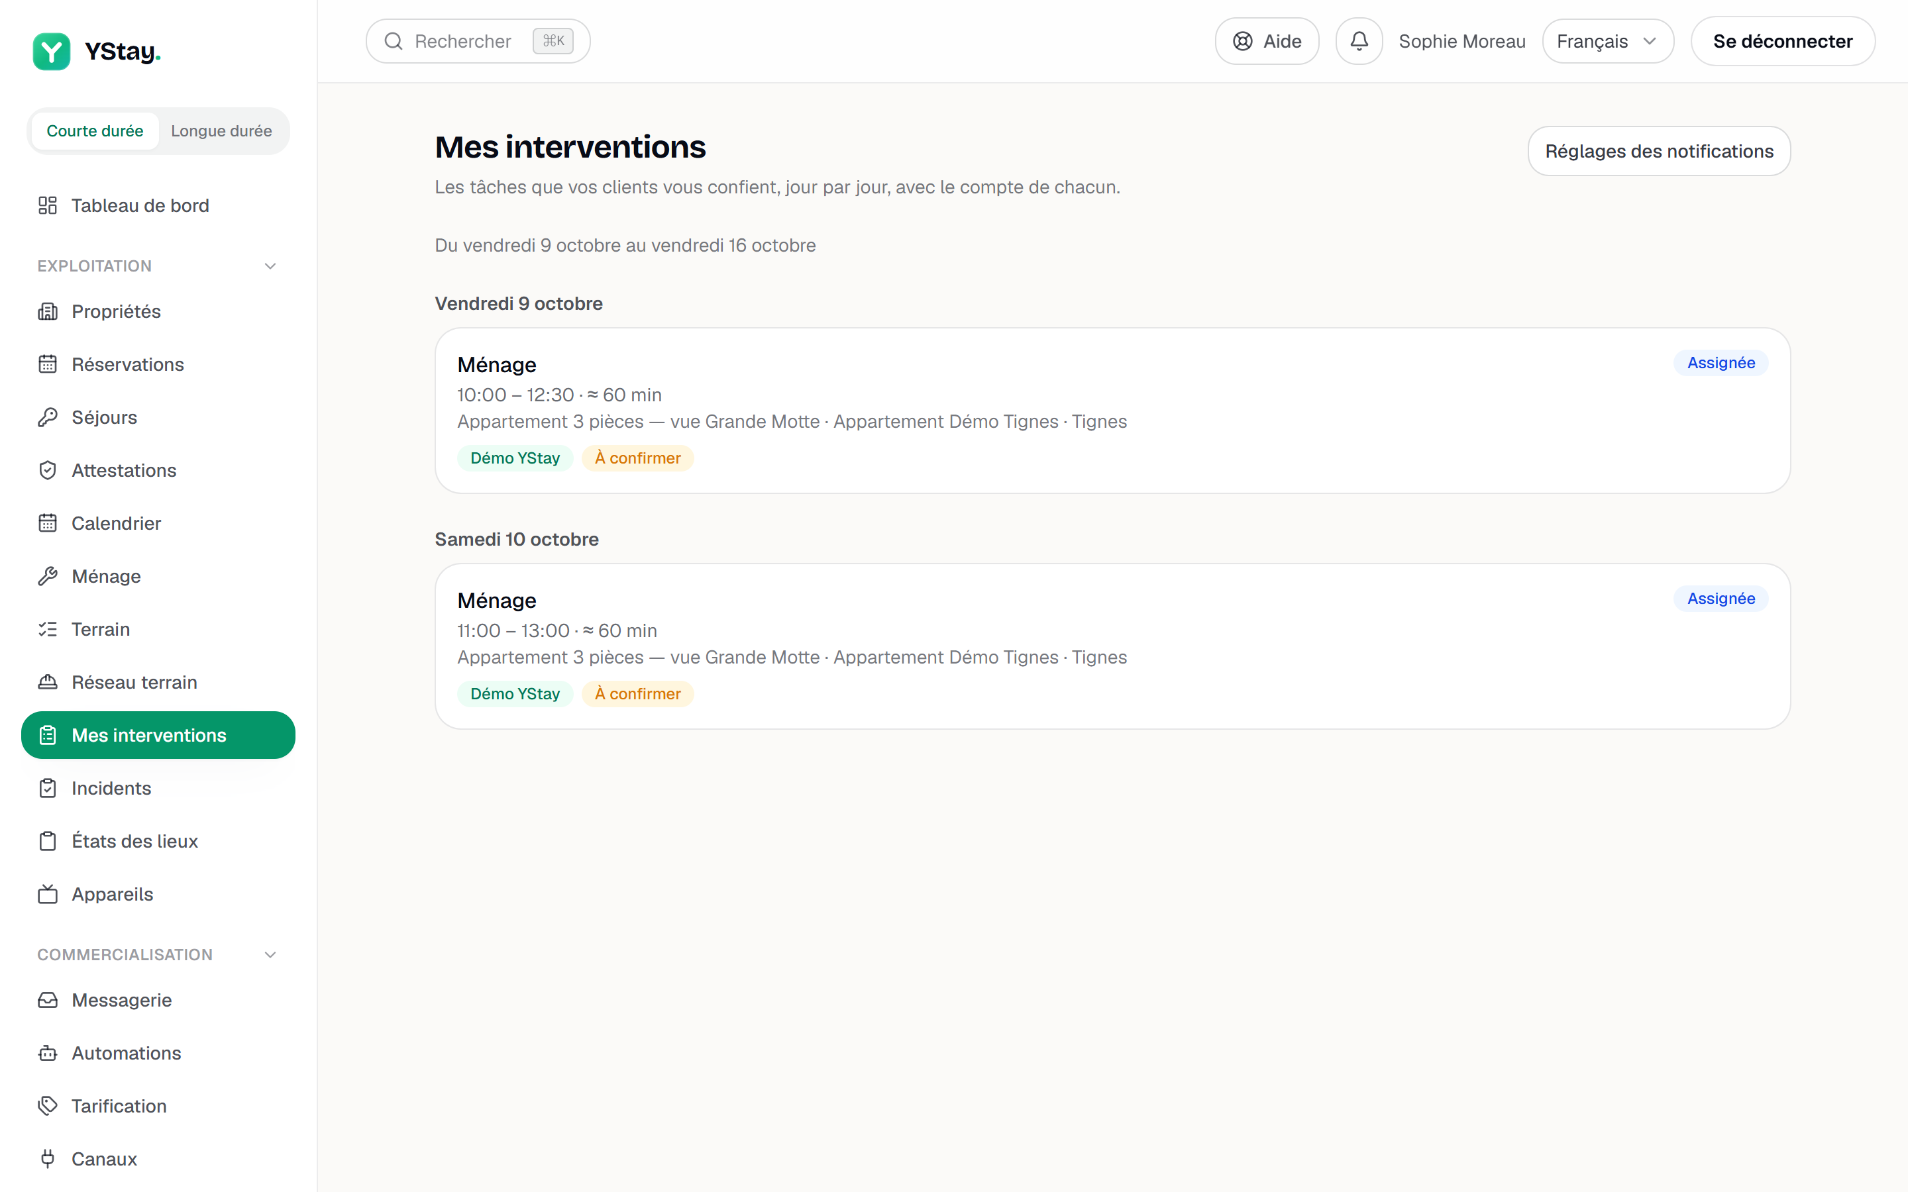Click the Du vendredi 9 octobre date range text

click(625, 245)
